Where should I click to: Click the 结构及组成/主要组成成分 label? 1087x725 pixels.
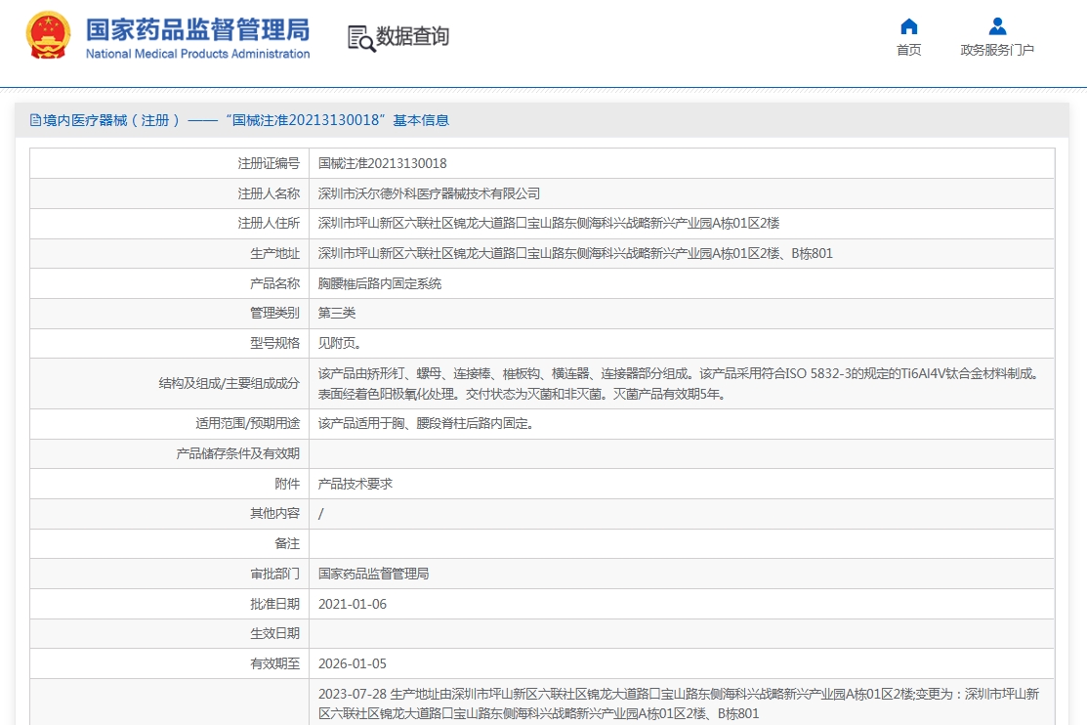pos(230,383)
